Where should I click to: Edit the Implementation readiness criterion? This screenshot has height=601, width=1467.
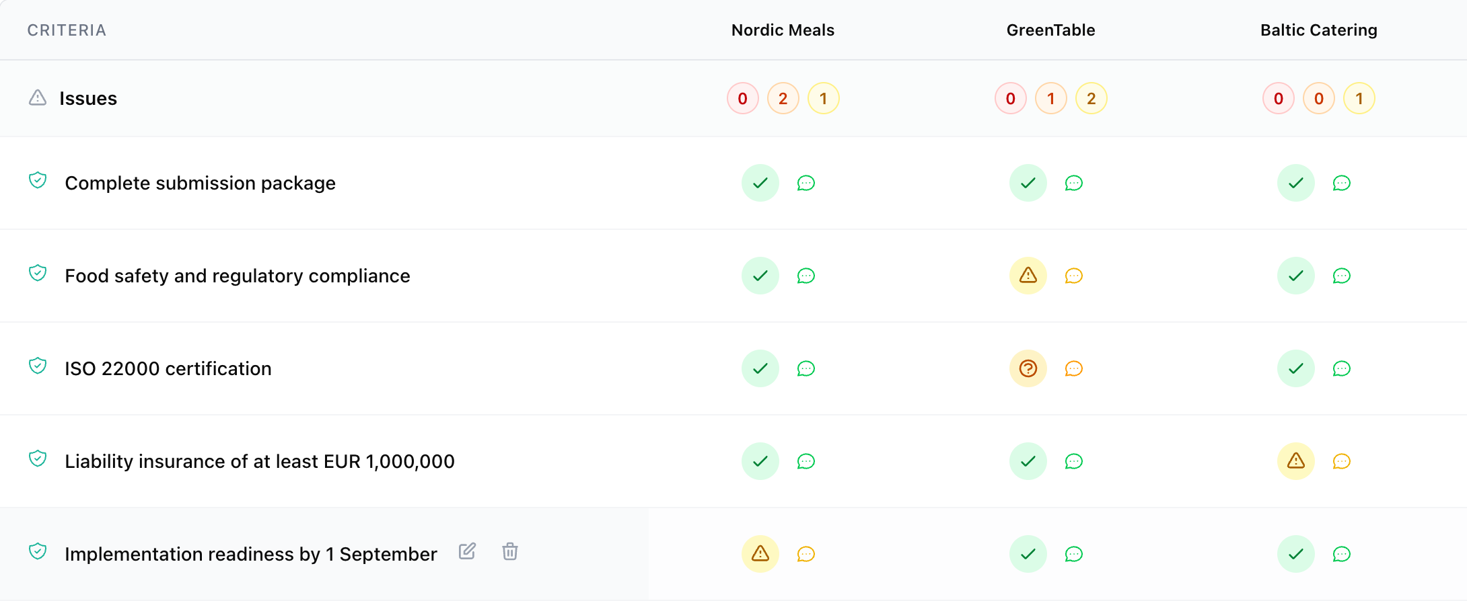point(467,551)
